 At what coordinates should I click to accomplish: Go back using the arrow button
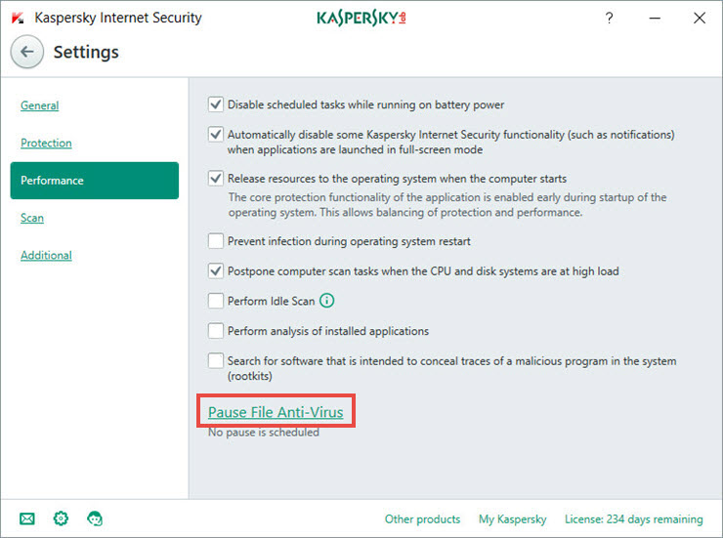[27, 52]
